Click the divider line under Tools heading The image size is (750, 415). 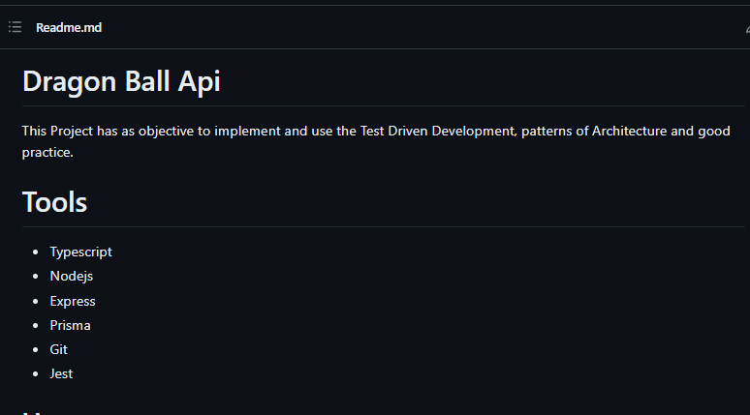(x=383, y=226)
